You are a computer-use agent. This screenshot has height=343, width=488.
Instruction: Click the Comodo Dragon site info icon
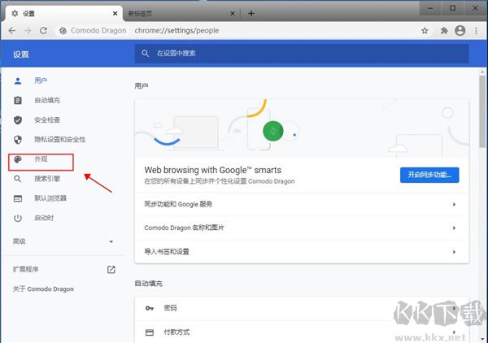point(63,30)
